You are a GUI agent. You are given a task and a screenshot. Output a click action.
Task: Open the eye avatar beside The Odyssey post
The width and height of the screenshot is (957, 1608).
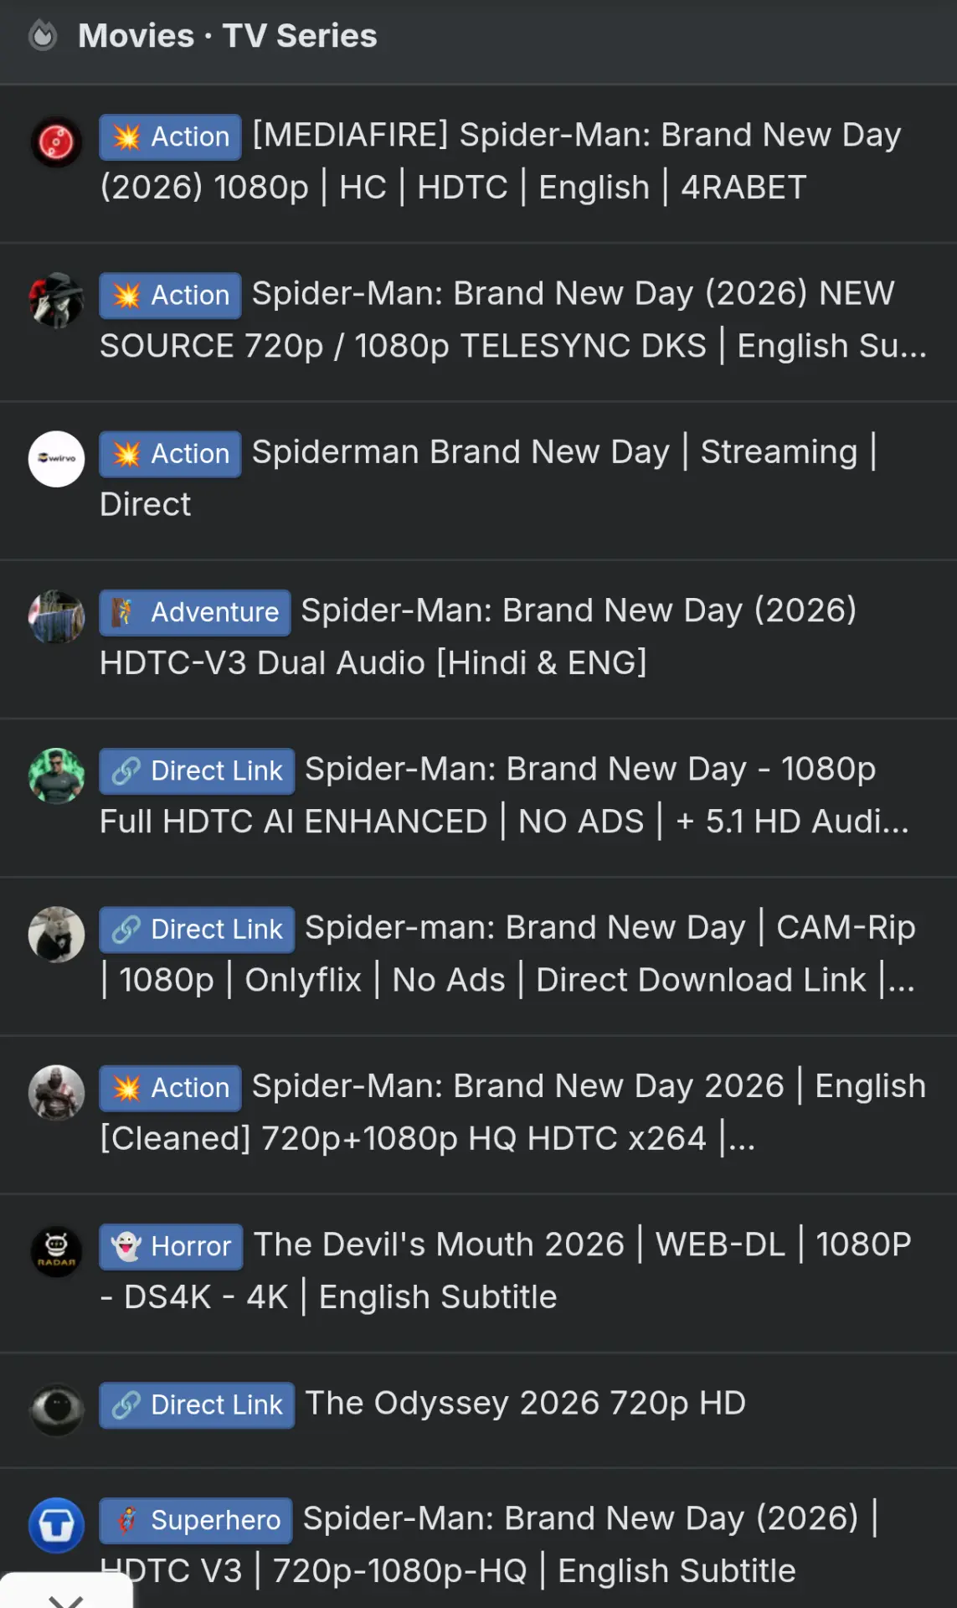coord(56,1410)
